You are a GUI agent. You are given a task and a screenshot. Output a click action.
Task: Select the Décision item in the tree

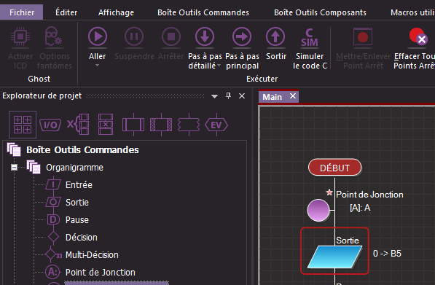click(x=82, y=238)
